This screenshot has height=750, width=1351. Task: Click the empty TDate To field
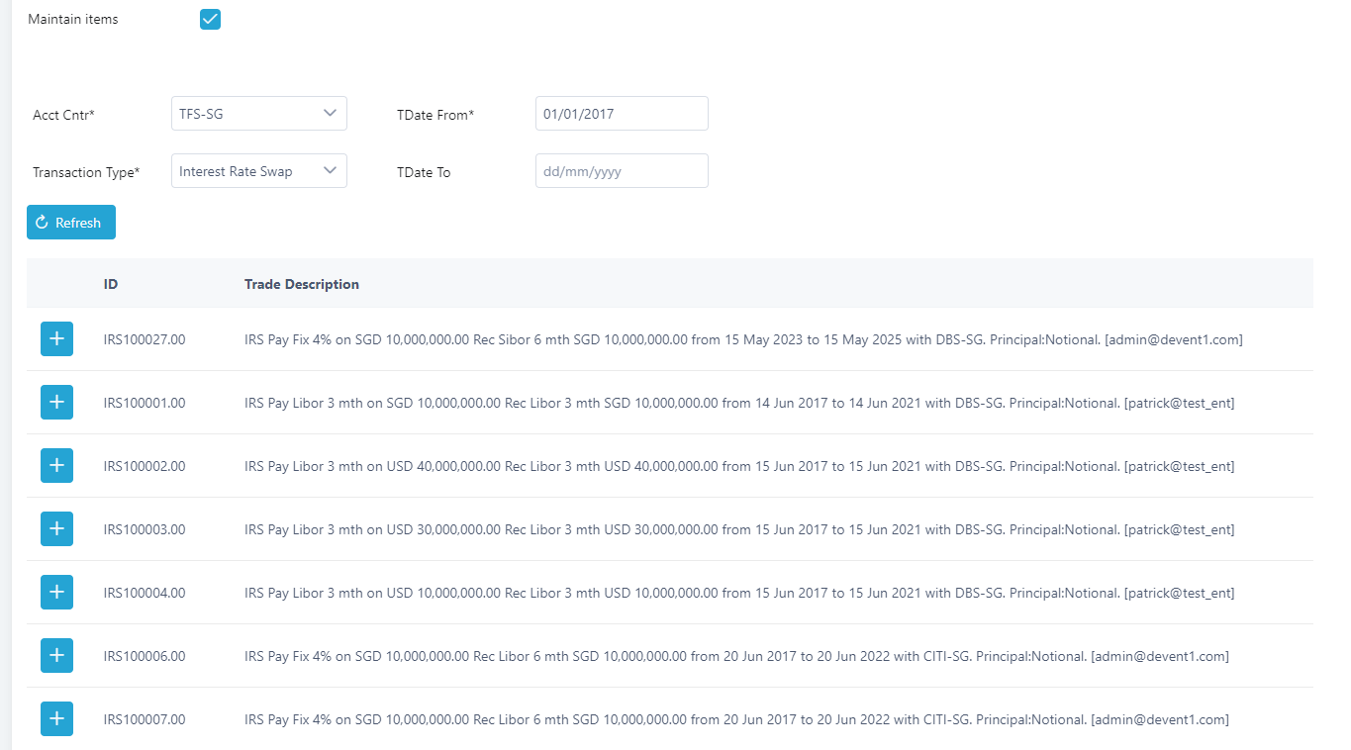click(x=621, y=171)
